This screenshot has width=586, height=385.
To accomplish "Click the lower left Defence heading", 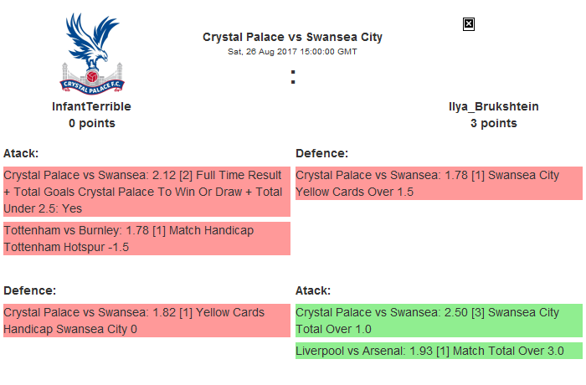I will pyautogui.click(x=30, y=290).
